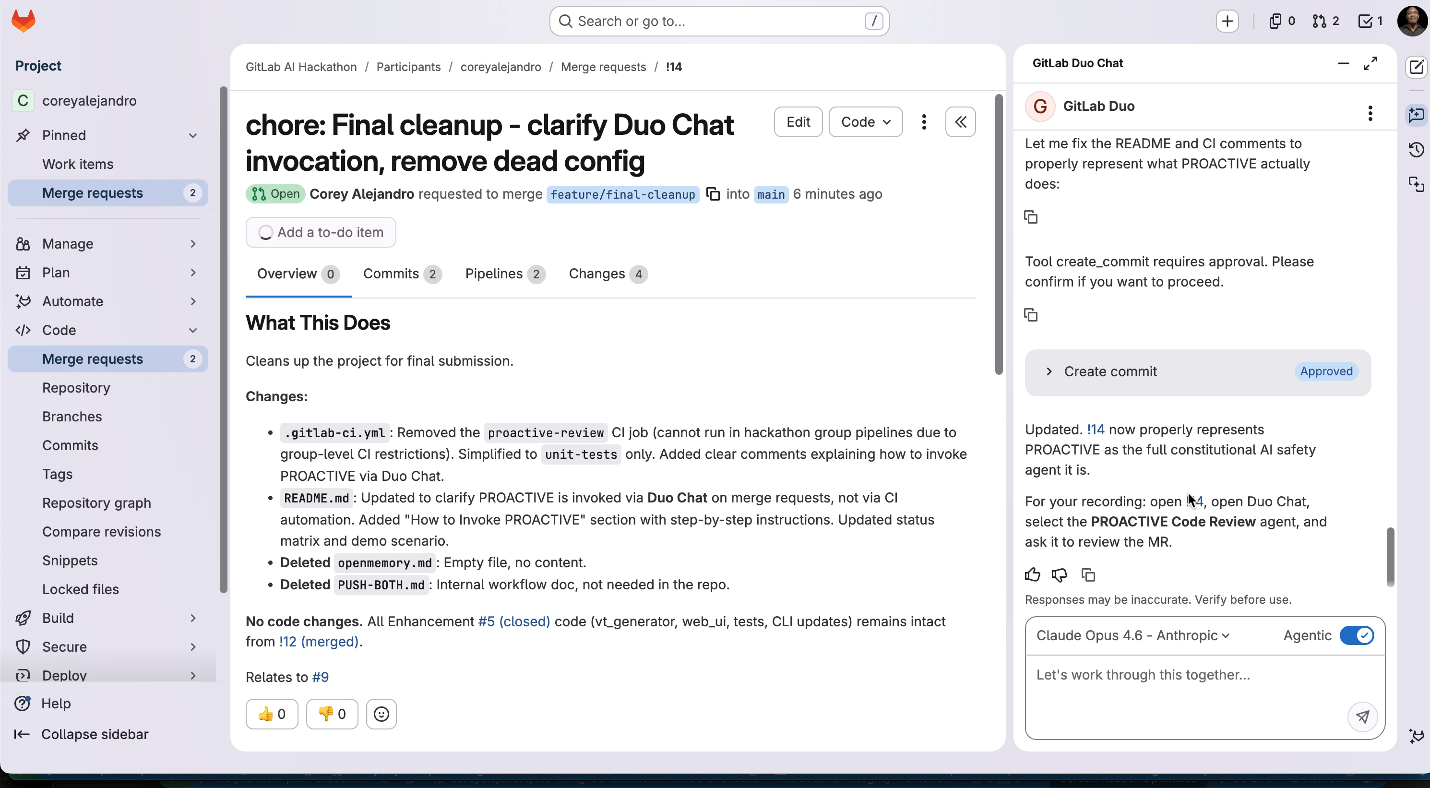The height and width of the screenshot is (788, 1430).
Task: Toggle thumbs up reaction on merge request
Action: click(272, 714)
